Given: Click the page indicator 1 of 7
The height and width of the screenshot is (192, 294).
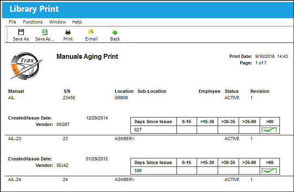Looking at the screenshot, I should pos(260,63).
